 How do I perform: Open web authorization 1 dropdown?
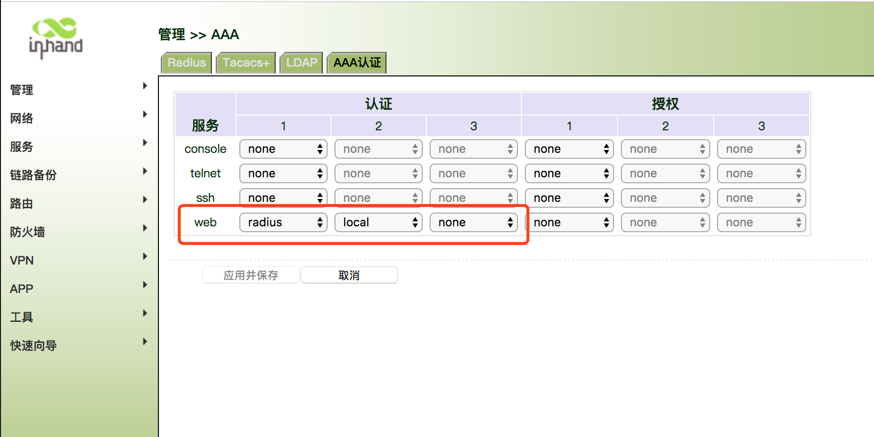click(x=569, y=222)
